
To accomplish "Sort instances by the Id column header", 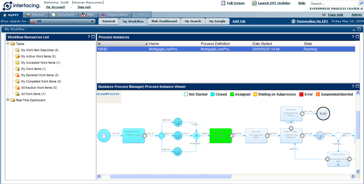I will [123, 43].
